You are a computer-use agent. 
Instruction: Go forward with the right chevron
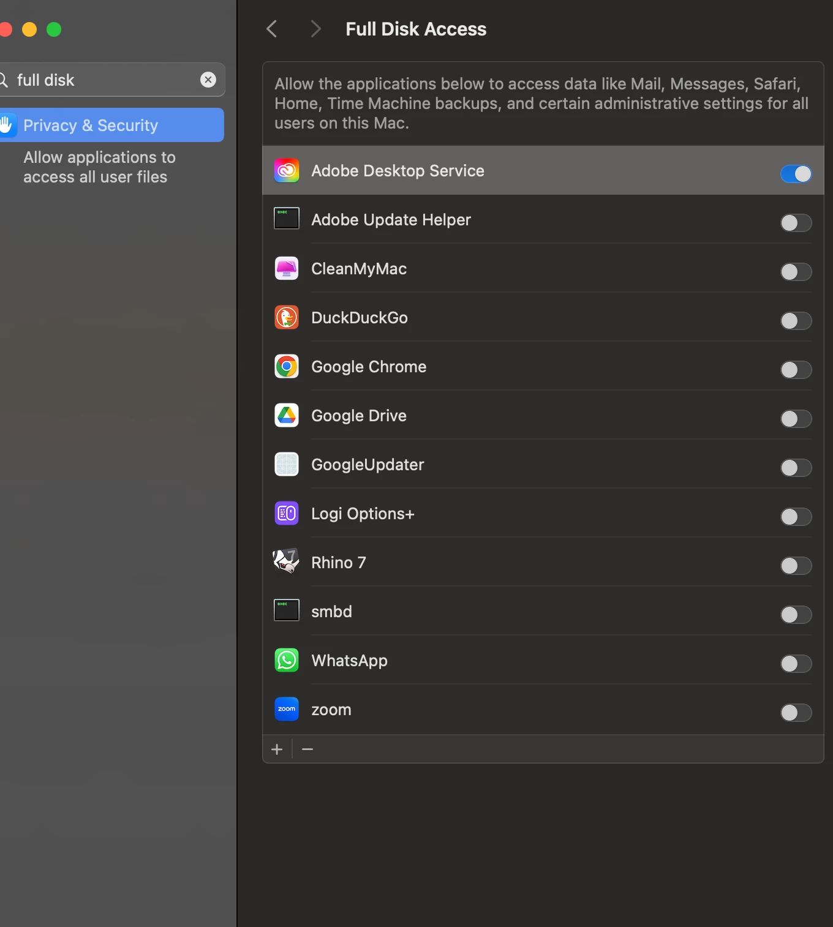315,29
